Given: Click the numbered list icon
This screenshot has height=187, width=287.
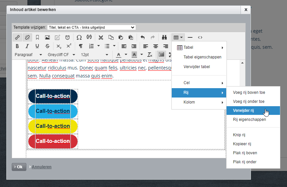Looking at the screenshot, I should point(91,46).
